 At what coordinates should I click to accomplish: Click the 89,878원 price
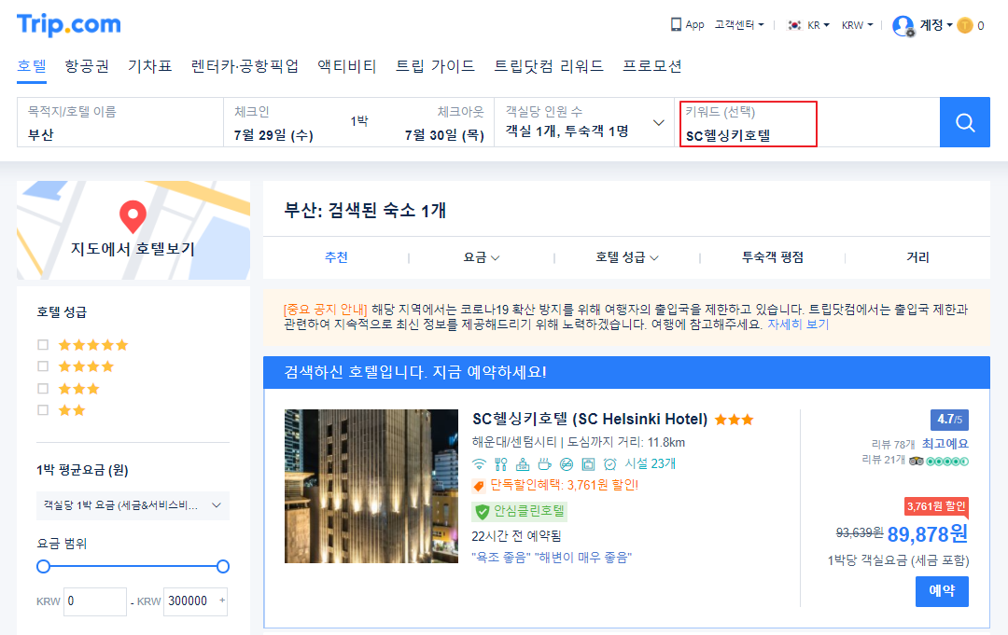tap(928, 533)
